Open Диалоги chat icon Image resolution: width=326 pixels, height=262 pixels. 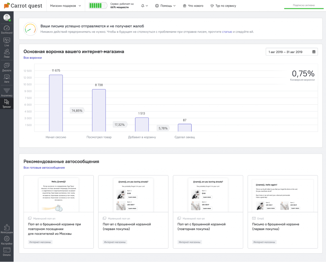7,66
